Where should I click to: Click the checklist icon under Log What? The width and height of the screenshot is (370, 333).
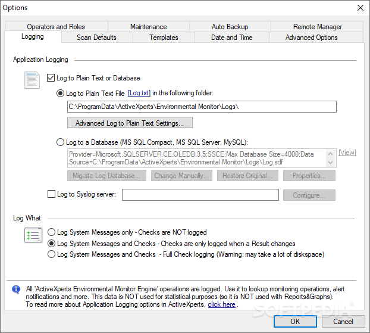coord(33,235)
